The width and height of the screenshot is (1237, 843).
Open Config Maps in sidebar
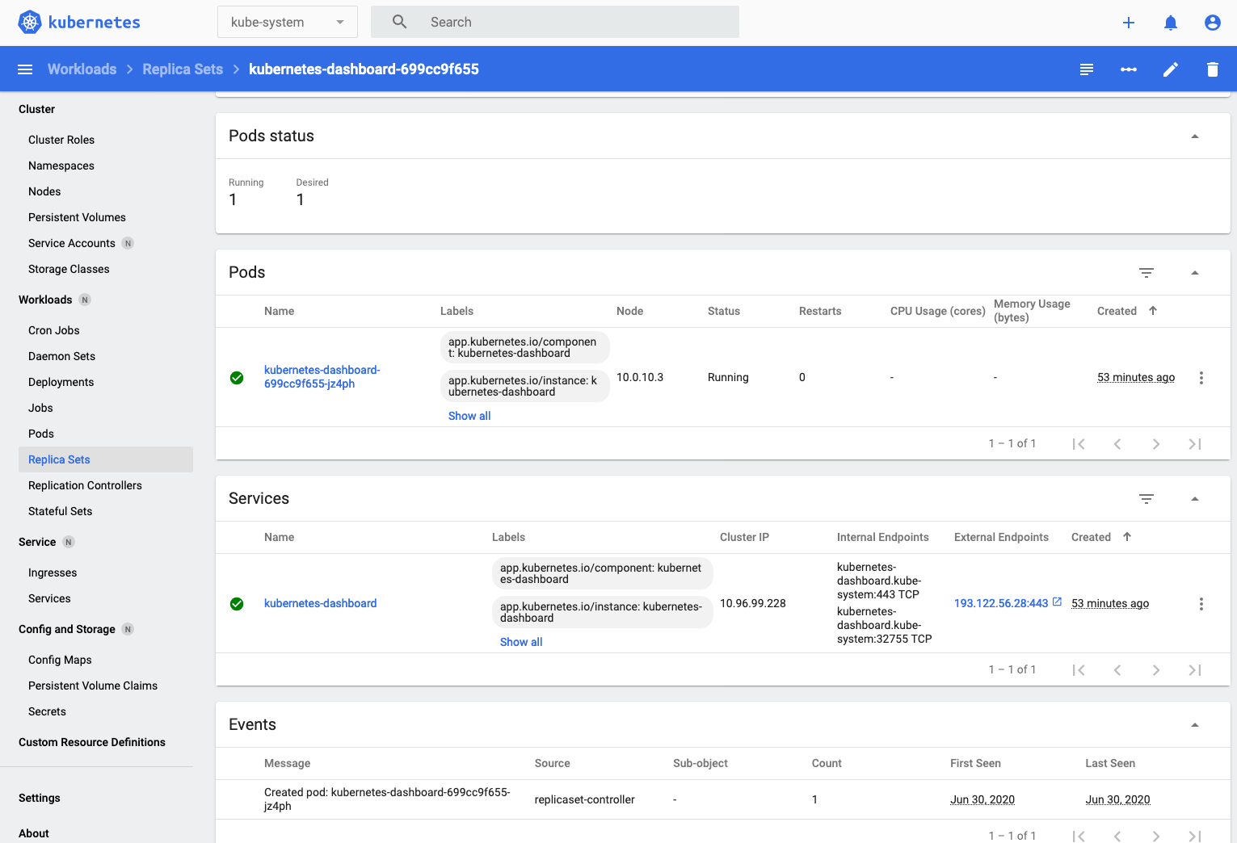coord(60,660)
